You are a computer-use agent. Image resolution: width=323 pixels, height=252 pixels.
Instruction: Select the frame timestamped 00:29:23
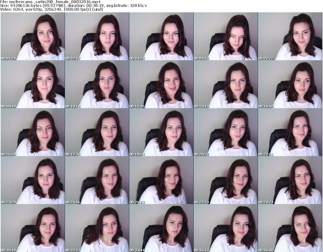click(x=290, y=180)
